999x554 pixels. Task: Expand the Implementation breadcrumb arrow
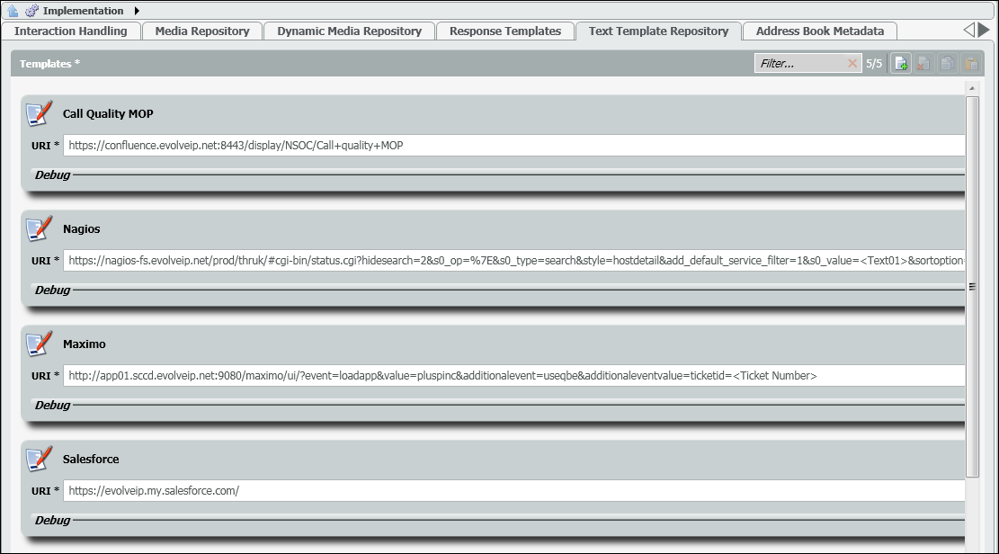point(137,11)
